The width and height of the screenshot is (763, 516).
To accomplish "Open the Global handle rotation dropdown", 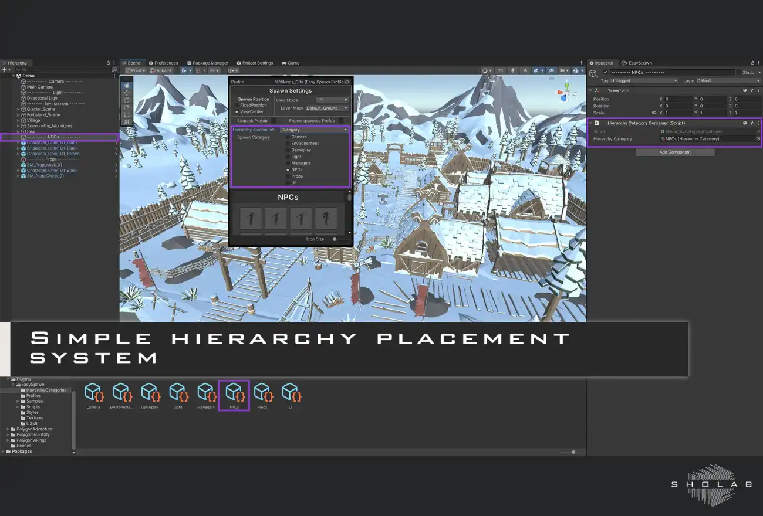I will coord(161,70).
